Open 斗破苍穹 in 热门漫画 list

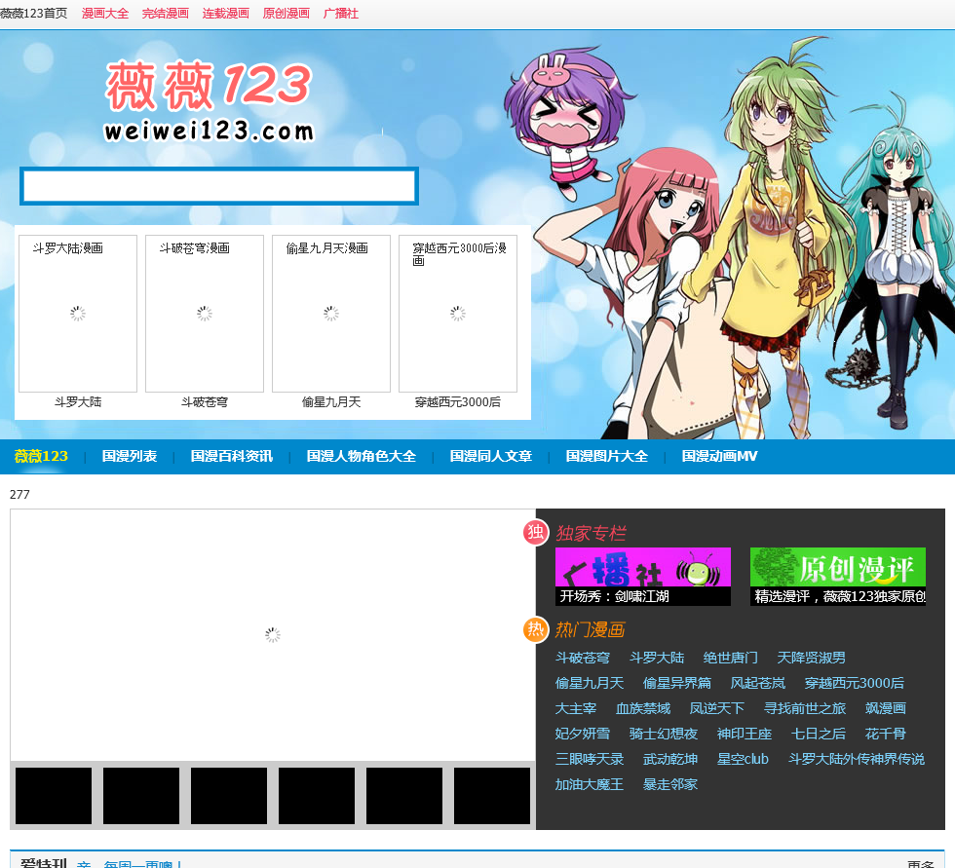pyautogui.click(x=583, y=658)
